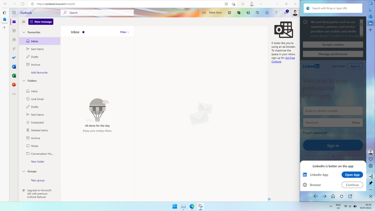The height and width of the screenshot is (211, 375).
Task: Toggle the Inbox favourite star
Action: click(83, 32)
